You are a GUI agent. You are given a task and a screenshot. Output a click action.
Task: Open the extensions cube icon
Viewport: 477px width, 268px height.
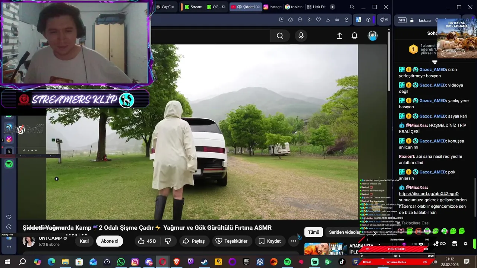pos(368,20)
